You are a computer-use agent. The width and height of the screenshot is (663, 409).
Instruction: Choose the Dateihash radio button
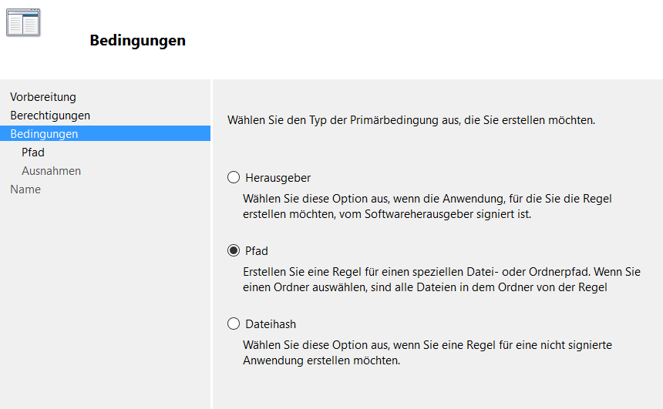(234, 324)
